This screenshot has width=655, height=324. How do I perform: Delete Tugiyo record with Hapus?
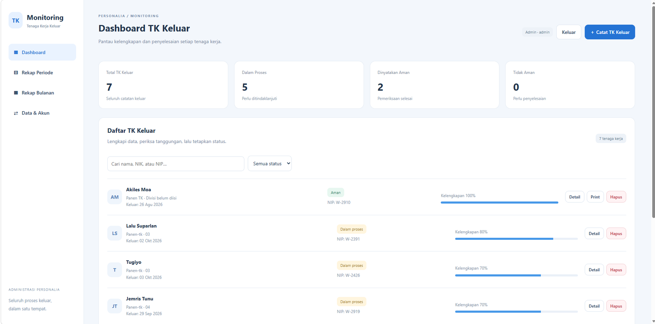pos(616,270)
